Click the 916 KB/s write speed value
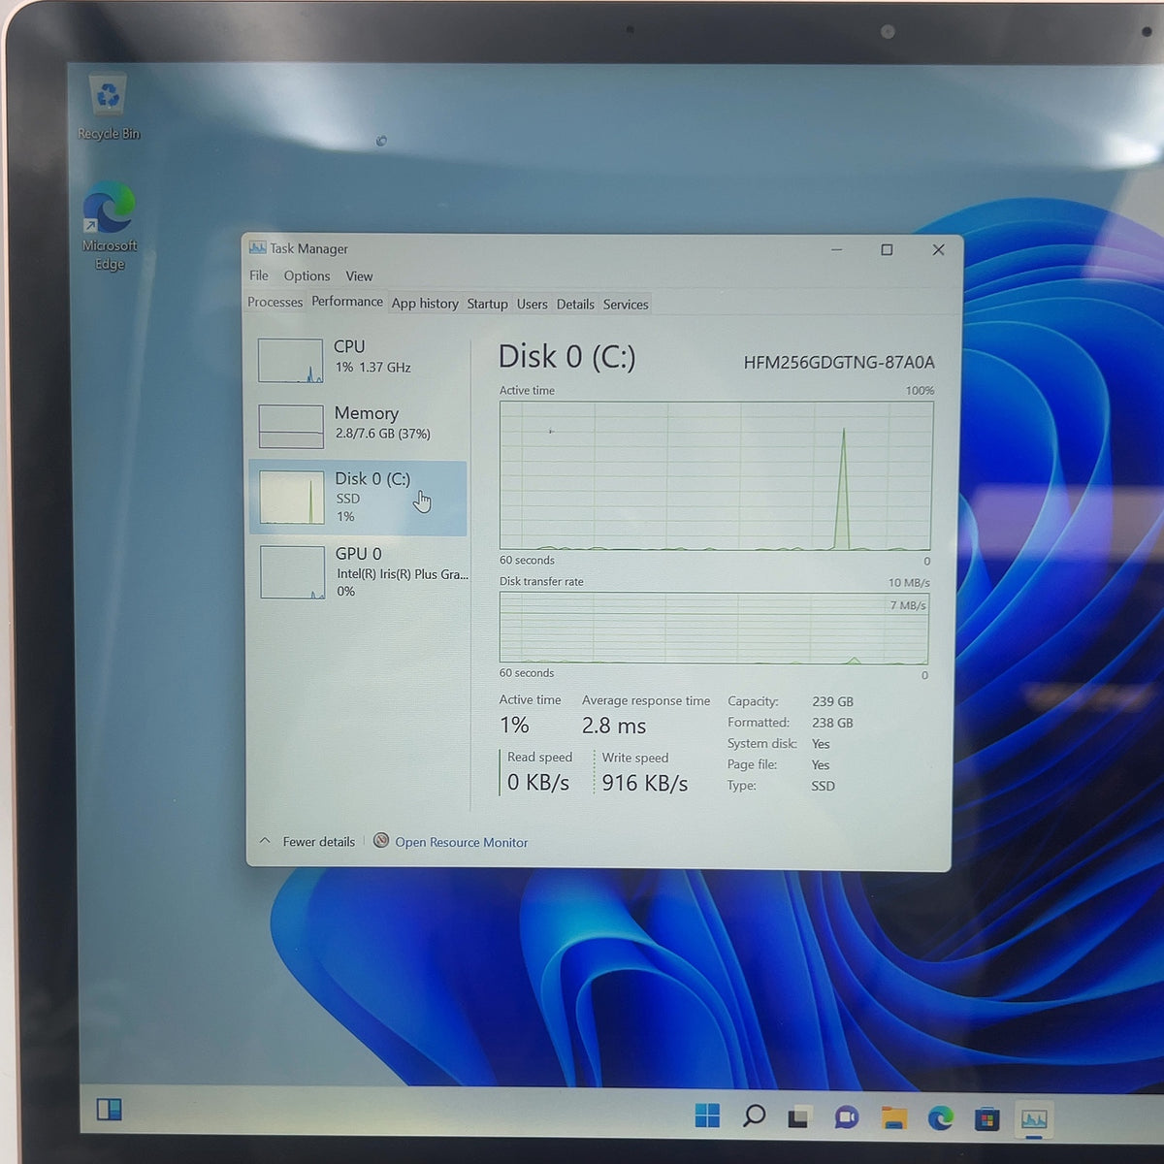Screen dimensions: 1164x1164 645,783
